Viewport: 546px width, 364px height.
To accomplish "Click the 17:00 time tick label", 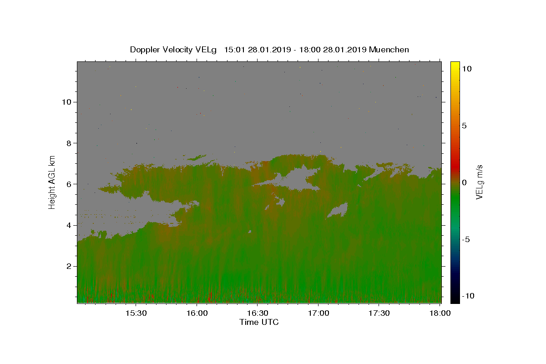I will click(318, 313).
